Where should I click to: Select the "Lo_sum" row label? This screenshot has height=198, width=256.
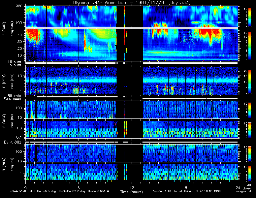point(15,65)
